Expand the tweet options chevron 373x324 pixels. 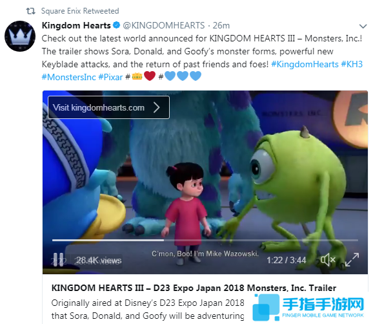point(363,27)
